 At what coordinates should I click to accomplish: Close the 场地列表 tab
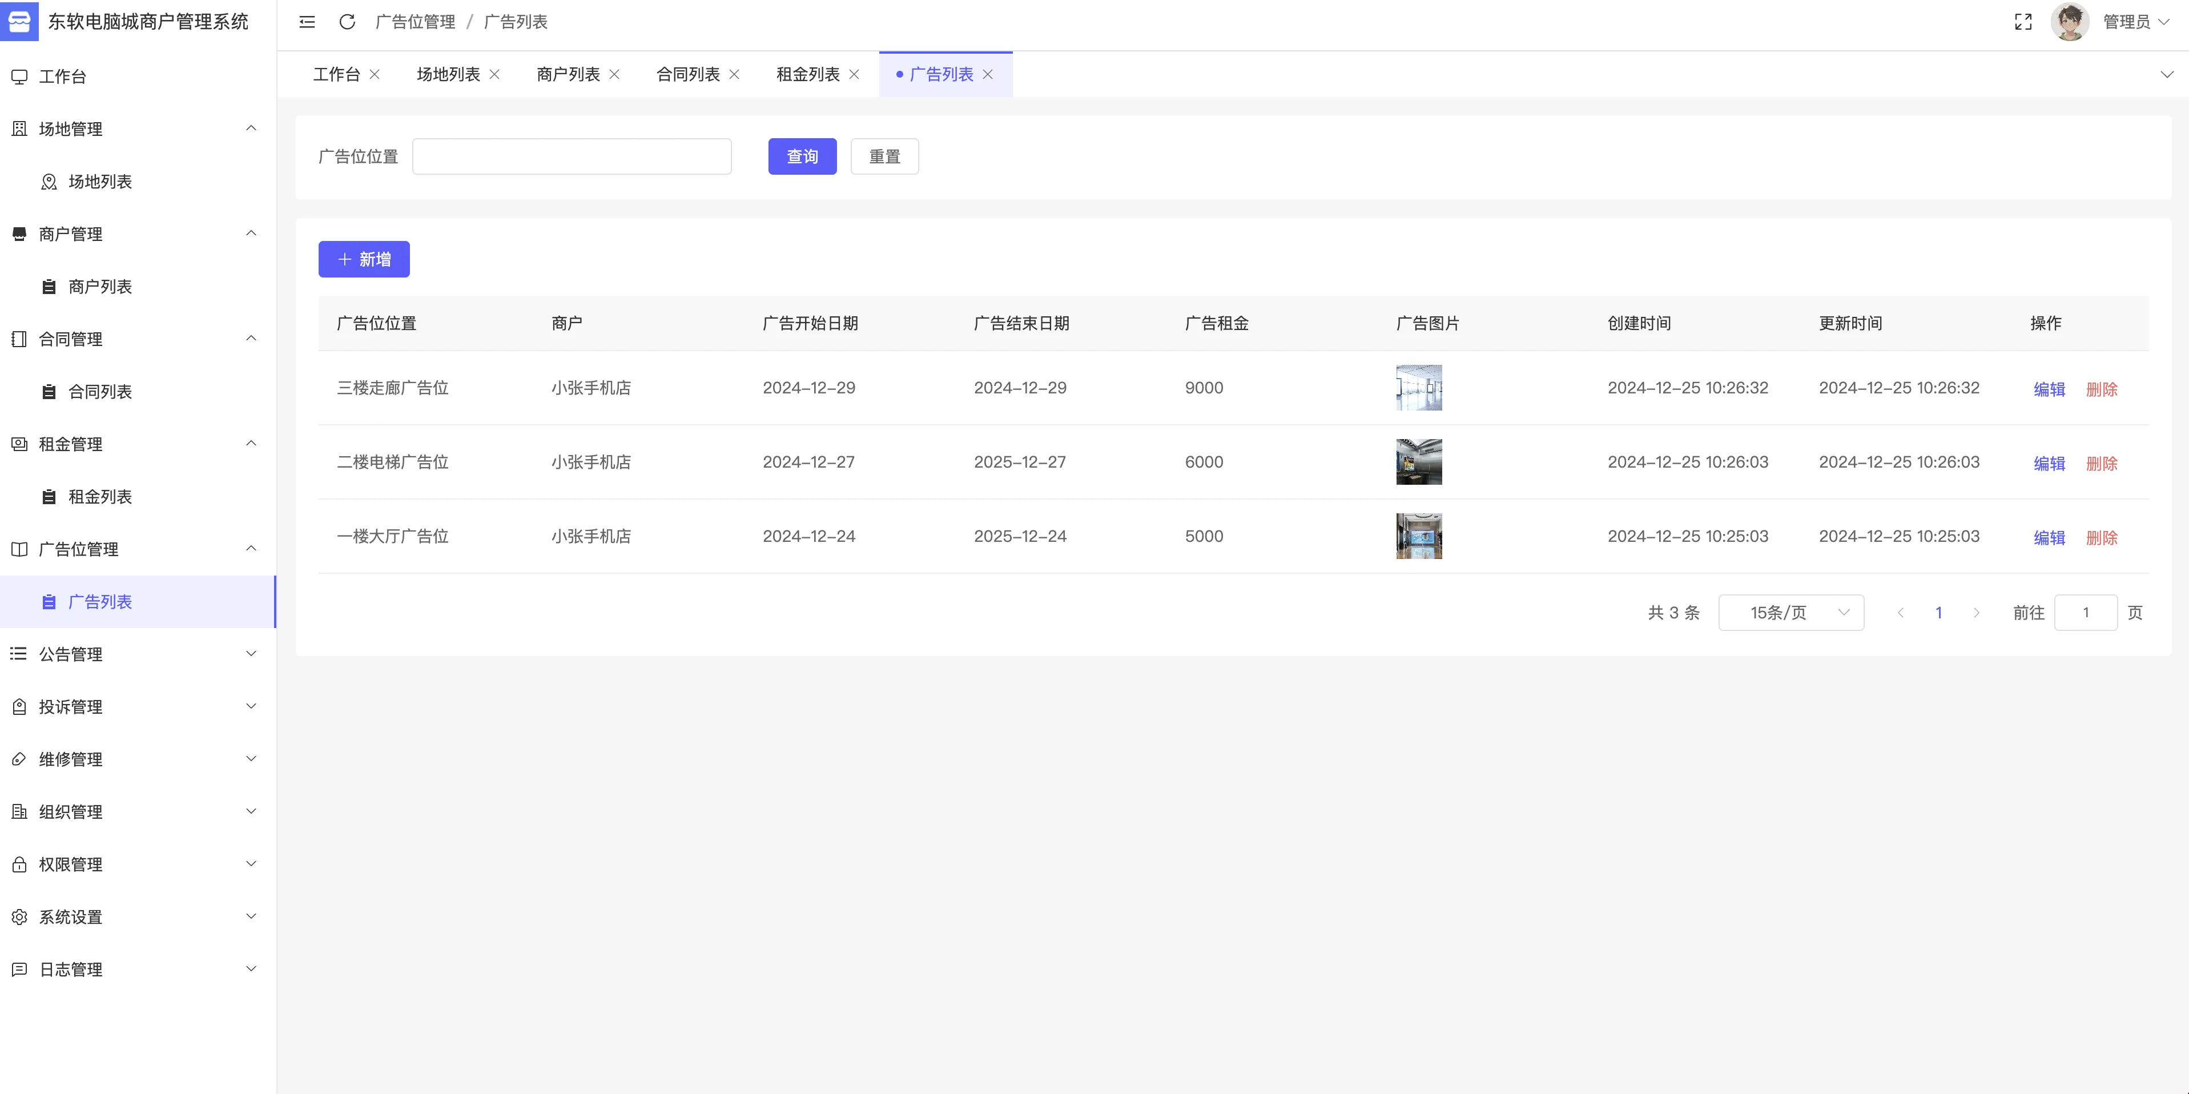494,75
